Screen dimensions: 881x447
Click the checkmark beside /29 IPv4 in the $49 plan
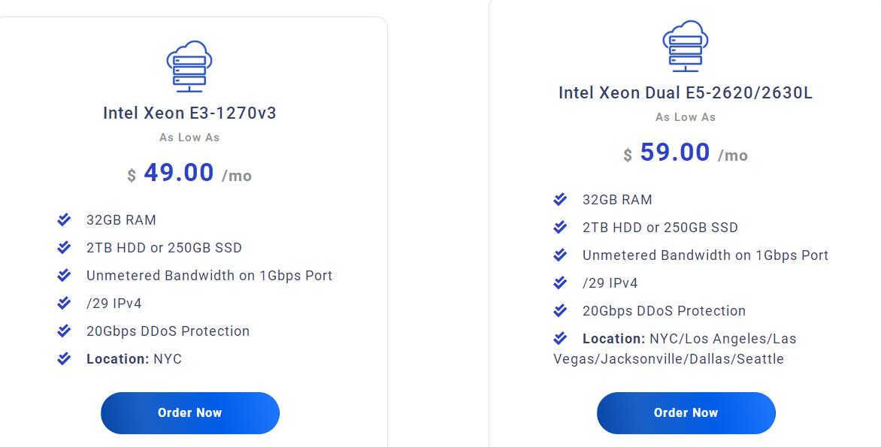64,303
